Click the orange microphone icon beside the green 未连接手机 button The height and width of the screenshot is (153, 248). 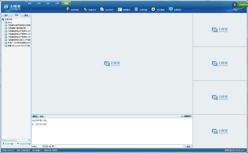point(235,5)
